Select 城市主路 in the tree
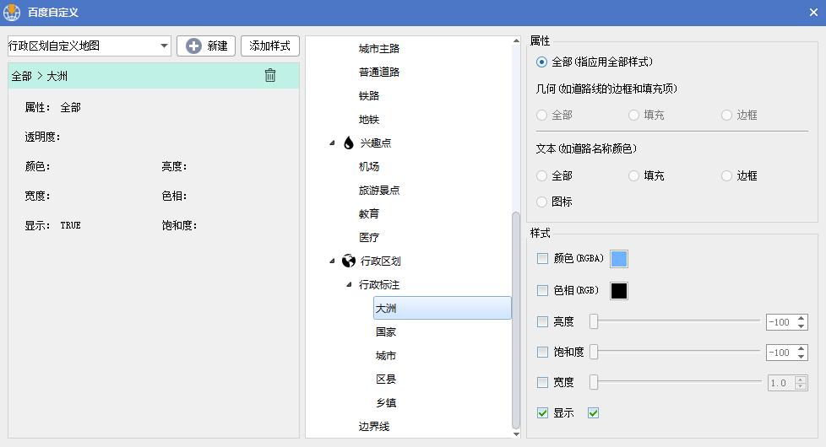Screen dimensions: 826x447 [x=378, y=48]
